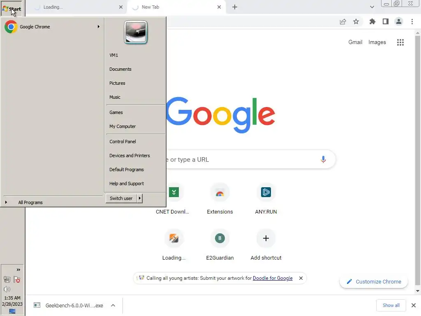Open Default Programs
The width and height of the screenshot is (421, 316).
[127, 170]
